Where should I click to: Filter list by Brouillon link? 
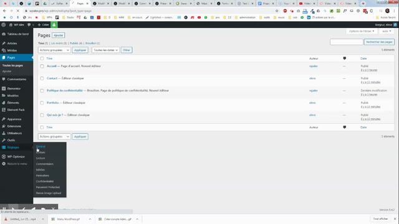pos(90,43)
